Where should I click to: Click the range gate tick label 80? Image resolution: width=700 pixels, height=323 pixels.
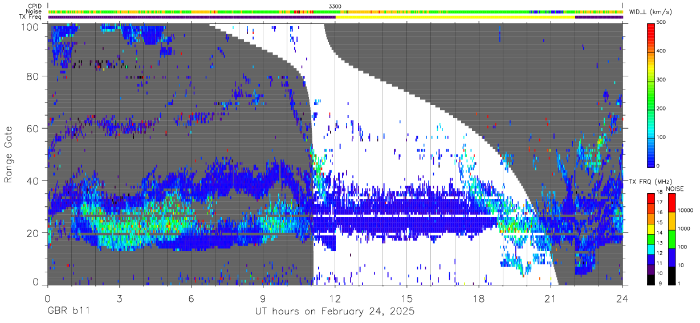(32, 77)
